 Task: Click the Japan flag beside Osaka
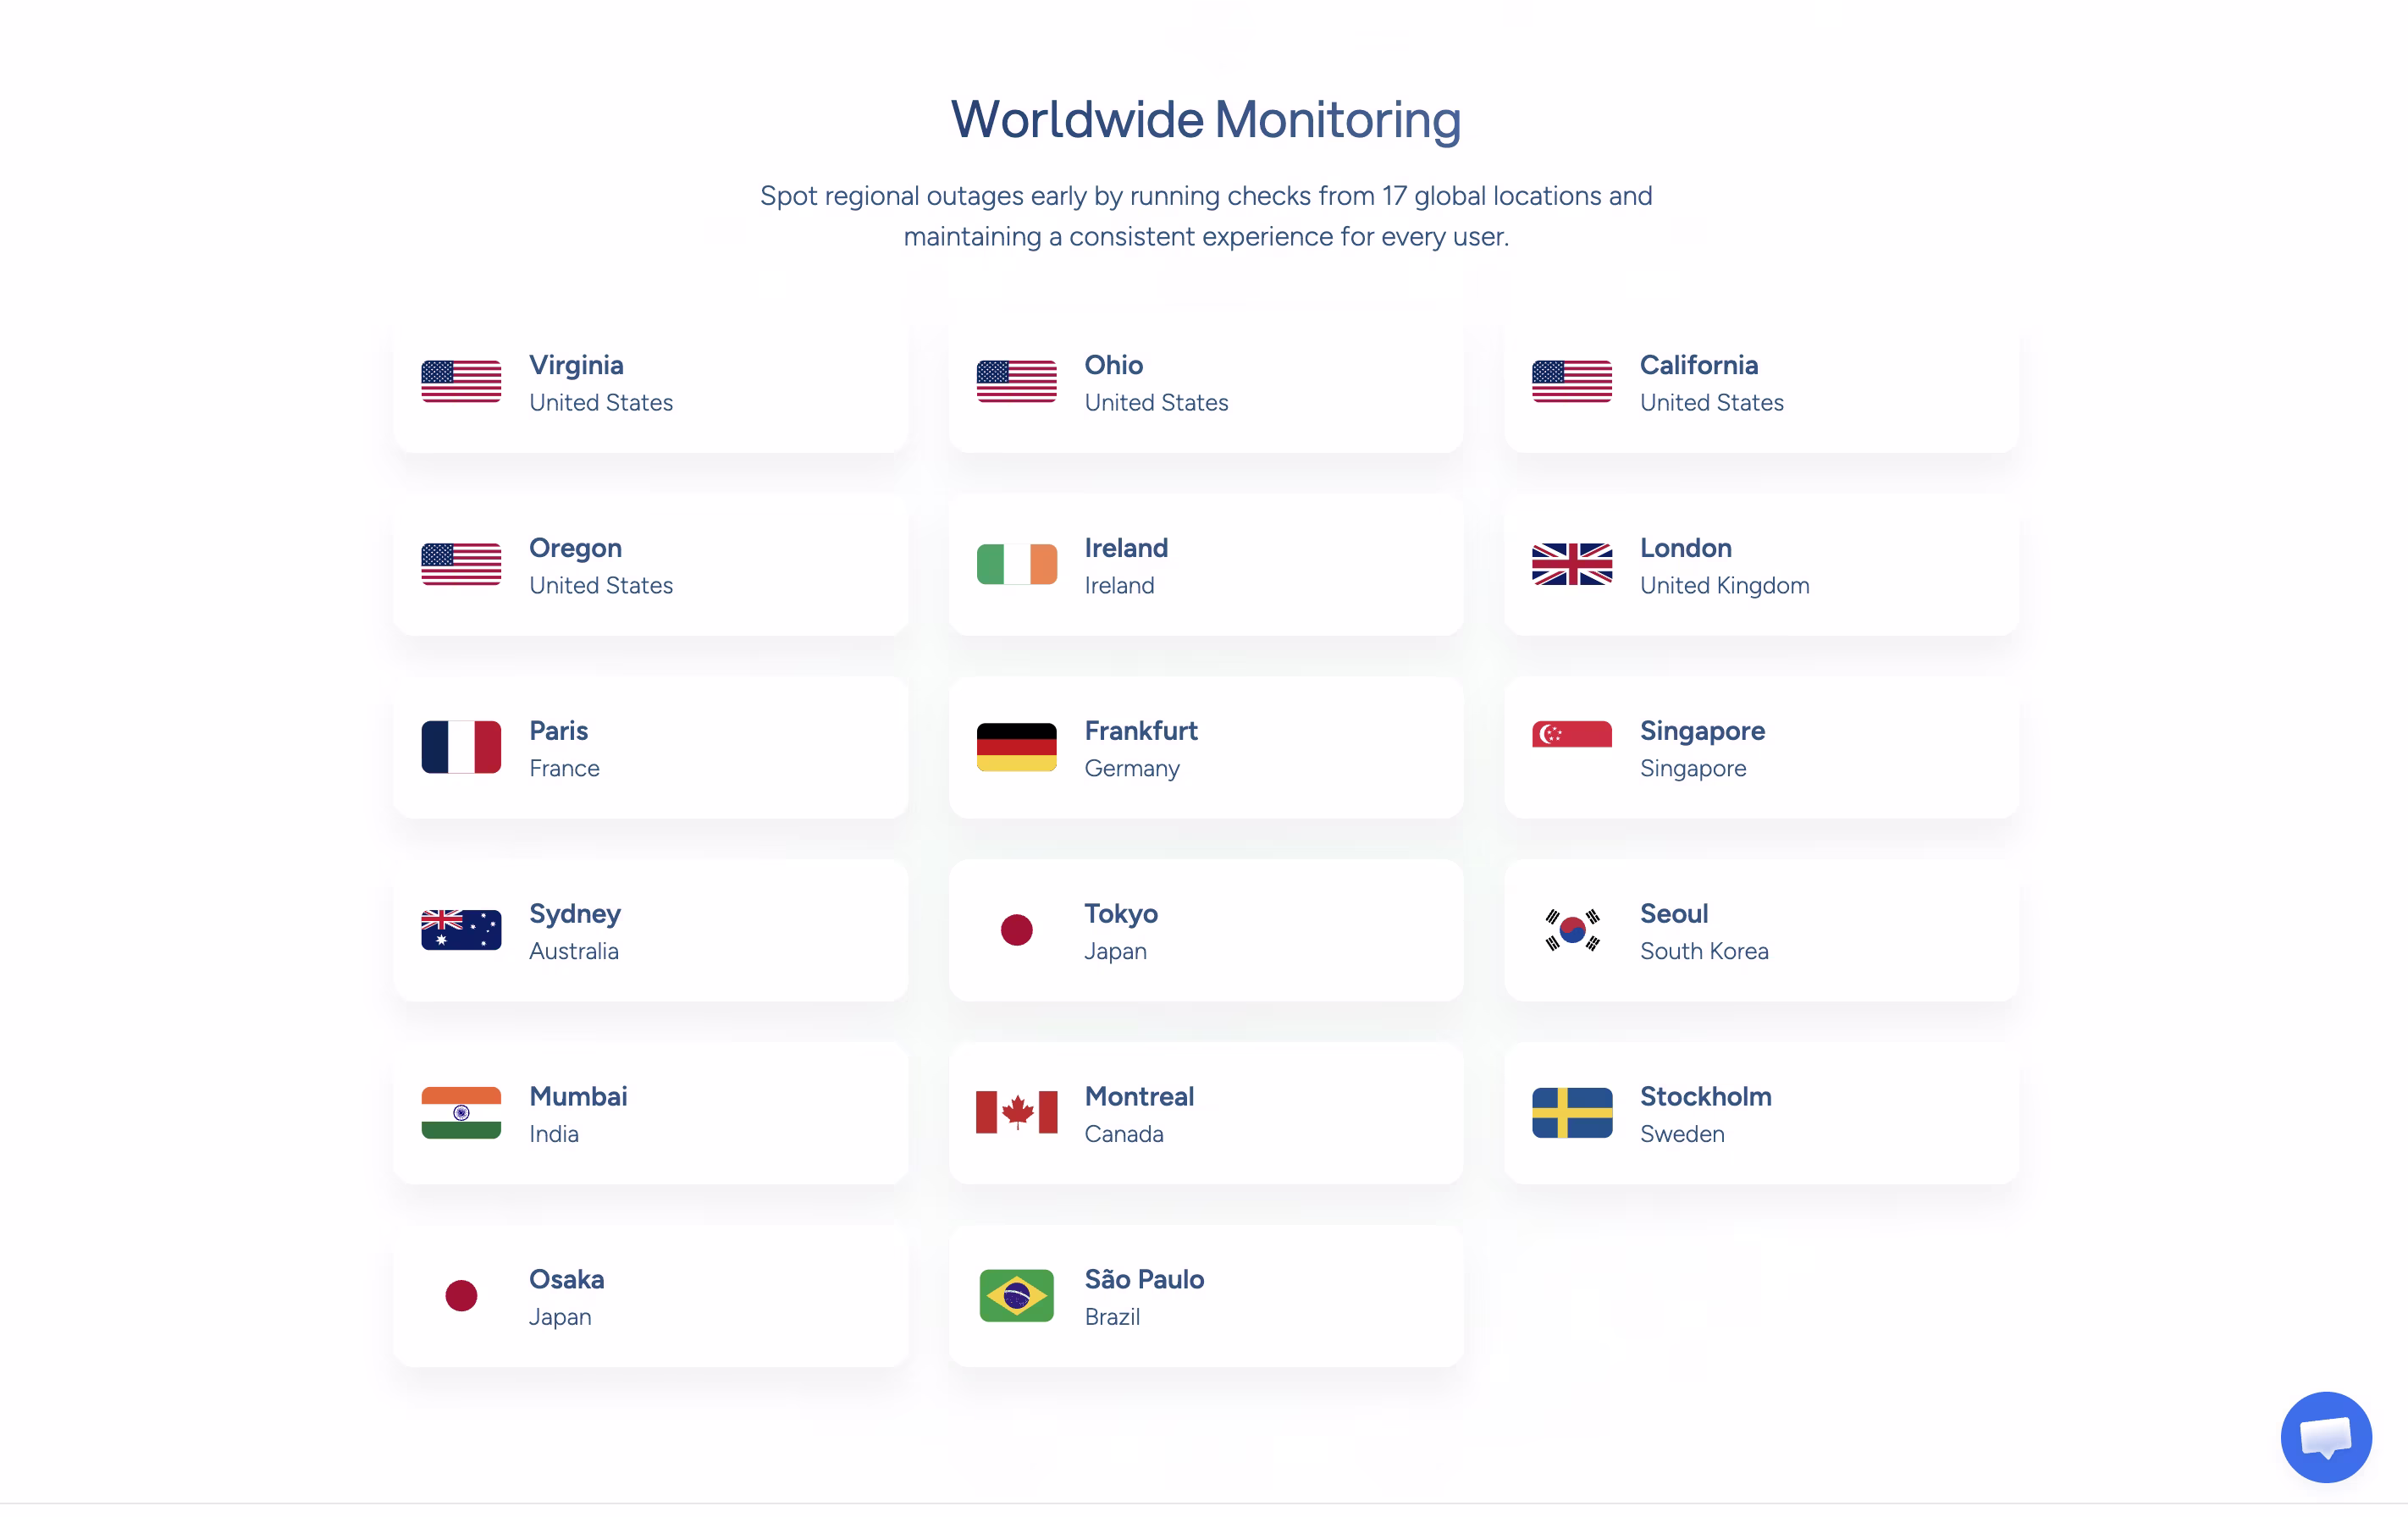(x=461, y=1296)
